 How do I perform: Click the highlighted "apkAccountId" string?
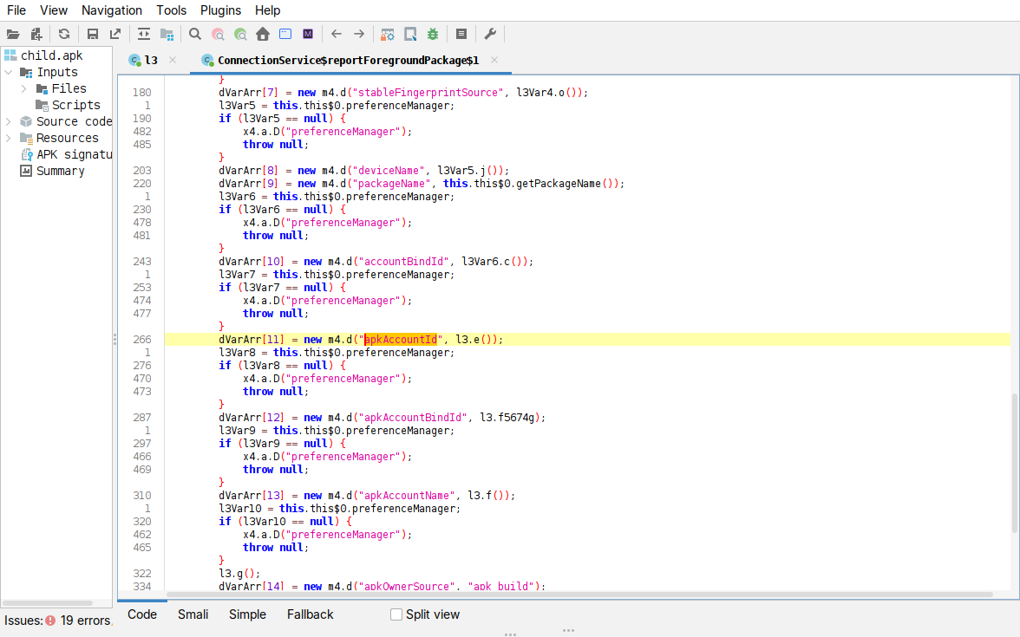(401, 340)
